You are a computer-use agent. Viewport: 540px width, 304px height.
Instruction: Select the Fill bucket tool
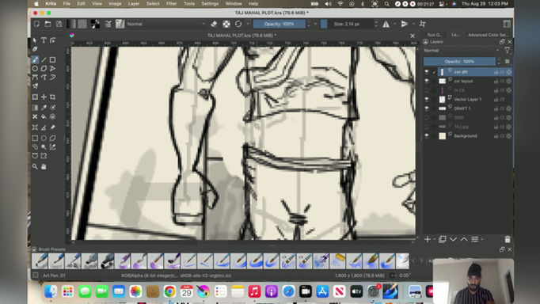click(44, 116)
